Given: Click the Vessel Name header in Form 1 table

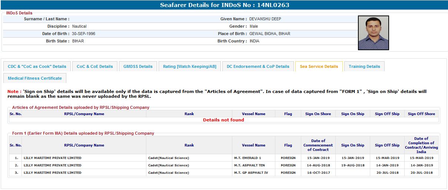Looking at the screenshot, I should (x=253, y=145).
